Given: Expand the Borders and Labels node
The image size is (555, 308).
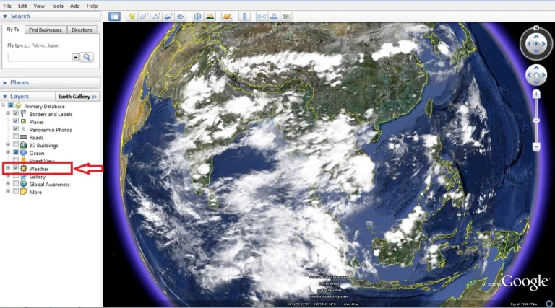Looking at the screenshot, I should point(8,113).
